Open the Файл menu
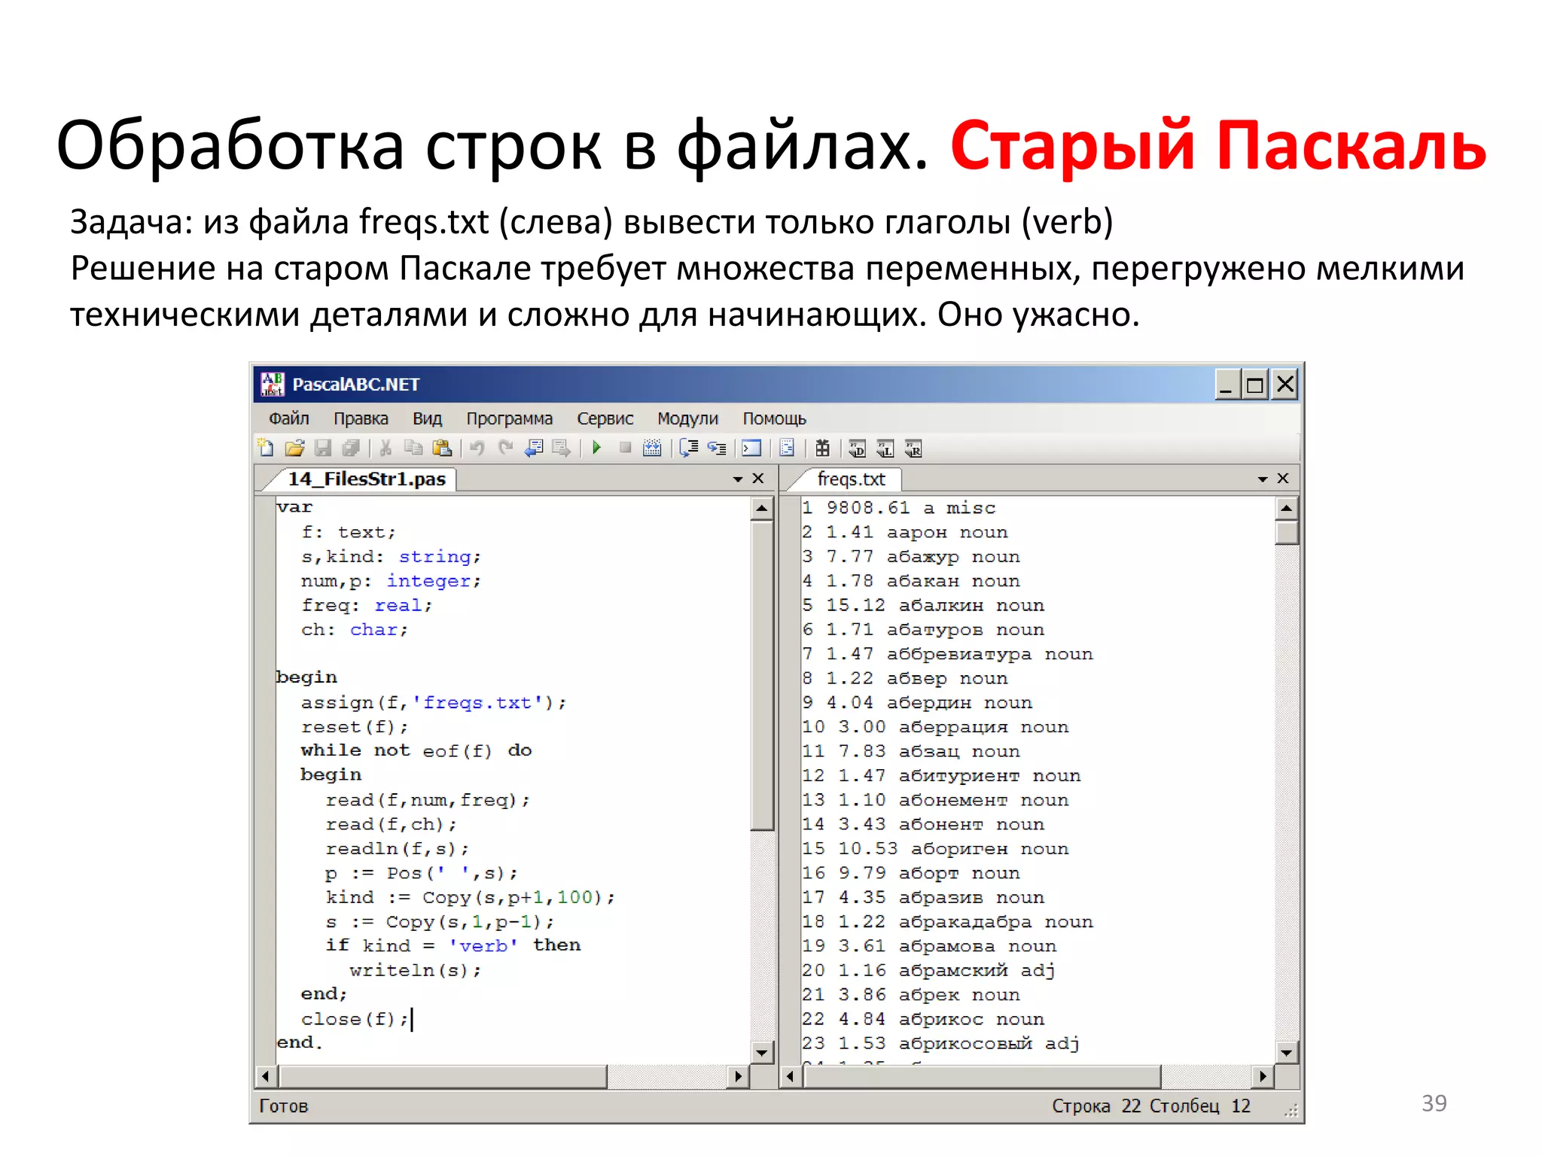Viewport: 1542px width, 1156px height. pos(289,418)
